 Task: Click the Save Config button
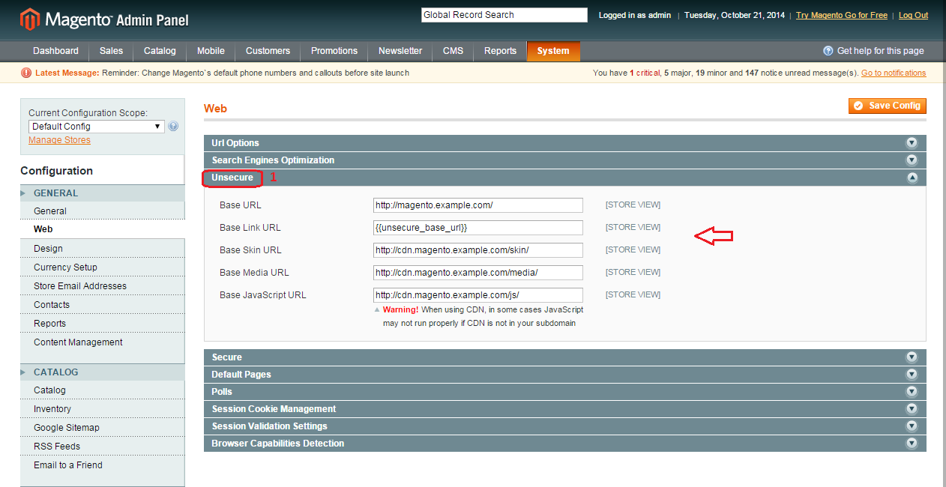point(888,106)
